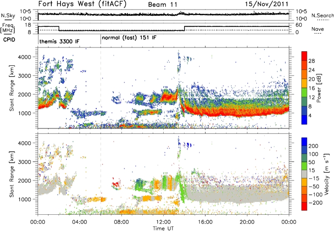
Task: Select the '-100' tick on Velocity colorbar
Action: coord(316,194)
